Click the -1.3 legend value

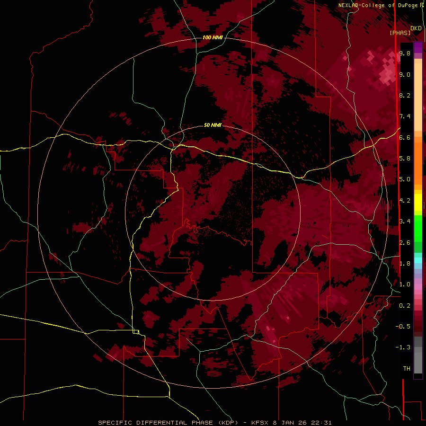[x=403, y=347]
